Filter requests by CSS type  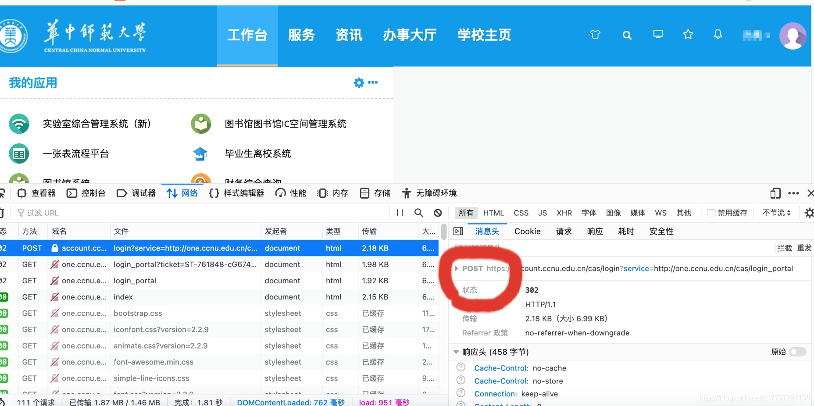[521, 213]
